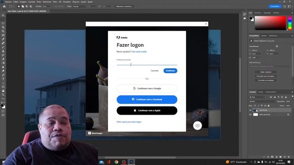Select the Crop tool
Screen dimensions: 294x165
click(3, 31)
